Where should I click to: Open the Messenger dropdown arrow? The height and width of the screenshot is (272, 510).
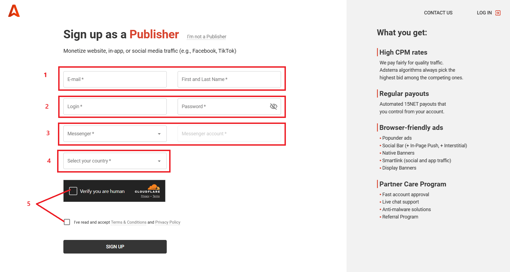click(159, 134)
